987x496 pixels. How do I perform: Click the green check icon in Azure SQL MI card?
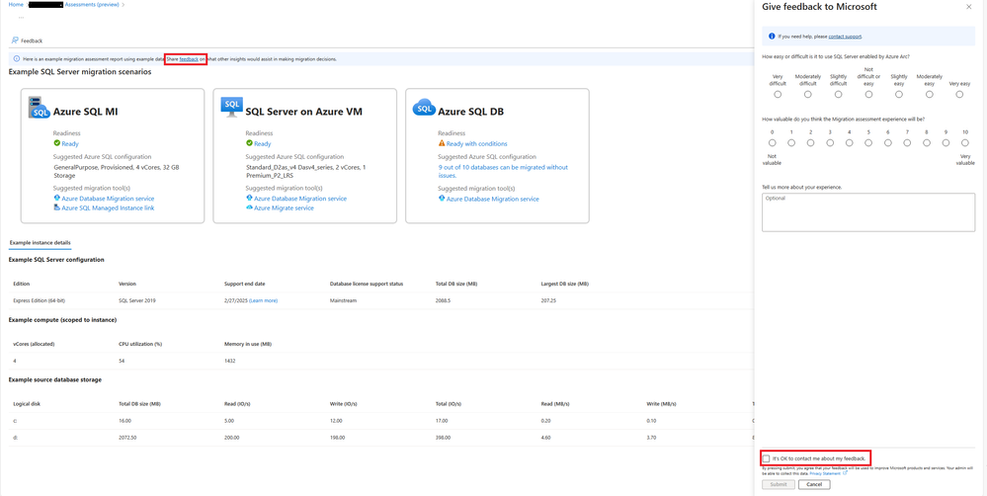click(56, 143)
